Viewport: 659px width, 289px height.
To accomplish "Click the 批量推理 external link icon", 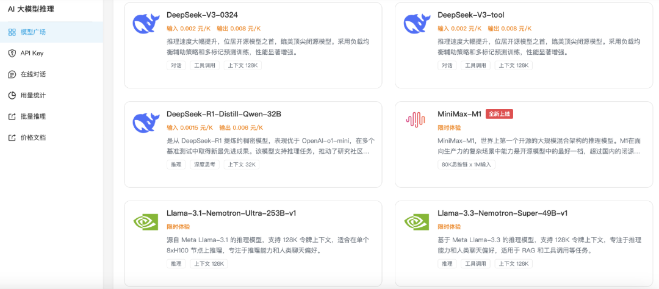I will point(12,116).
